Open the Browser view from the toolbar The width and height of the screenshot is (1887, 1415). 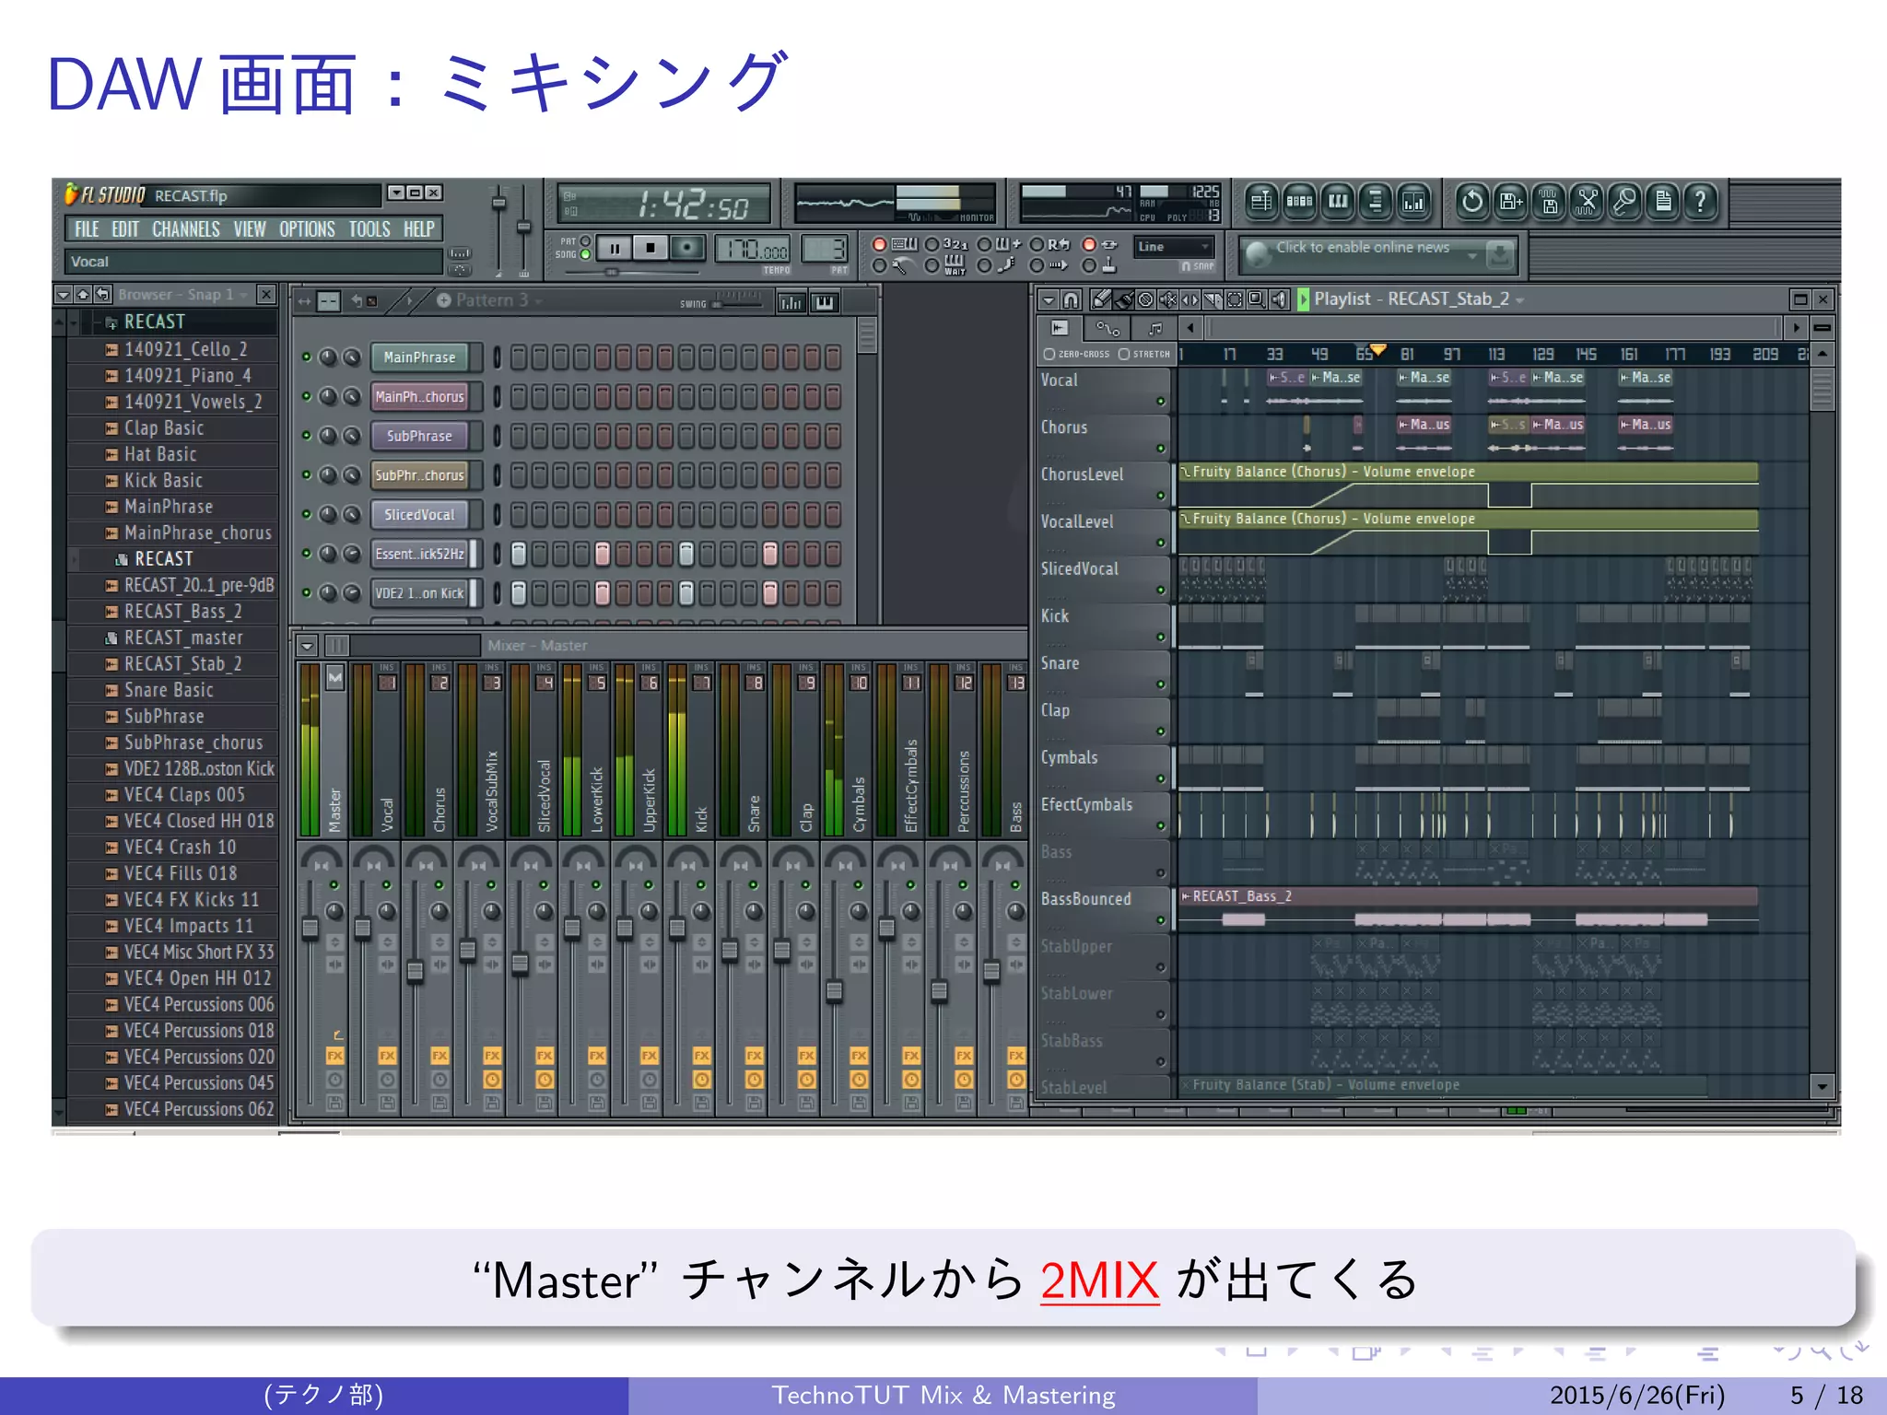pyautogui.click(x=1376, y=201)
